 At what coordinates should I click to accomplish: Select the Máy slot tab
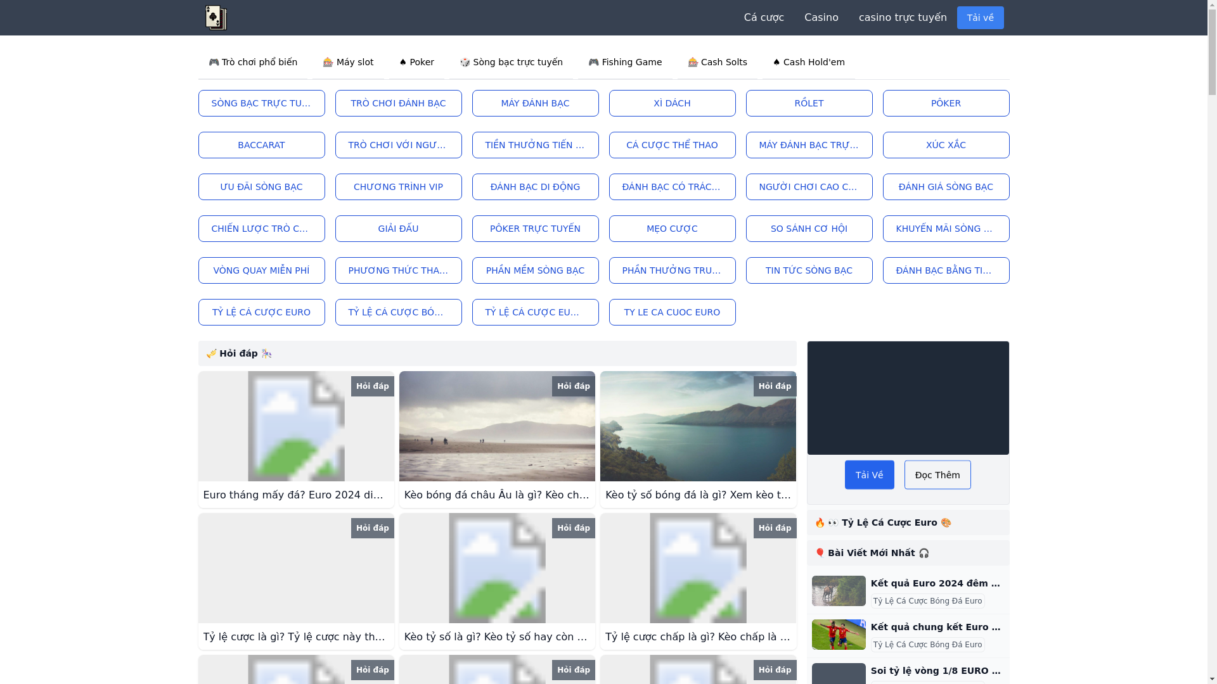pos(348,62)
